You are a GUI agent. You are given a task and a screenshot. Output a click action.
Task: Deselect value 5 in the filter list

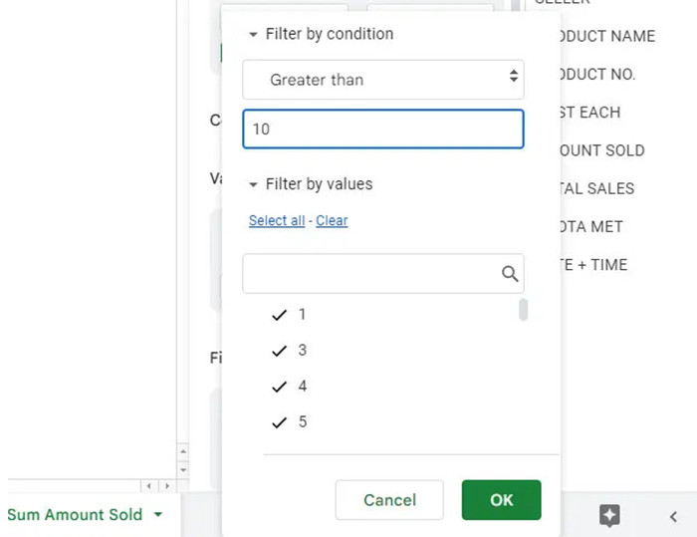click(280, 422)
